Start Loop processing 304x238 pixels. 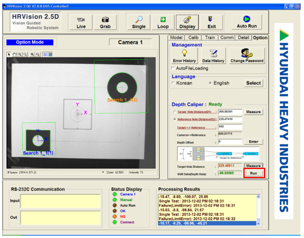(163, 22)
